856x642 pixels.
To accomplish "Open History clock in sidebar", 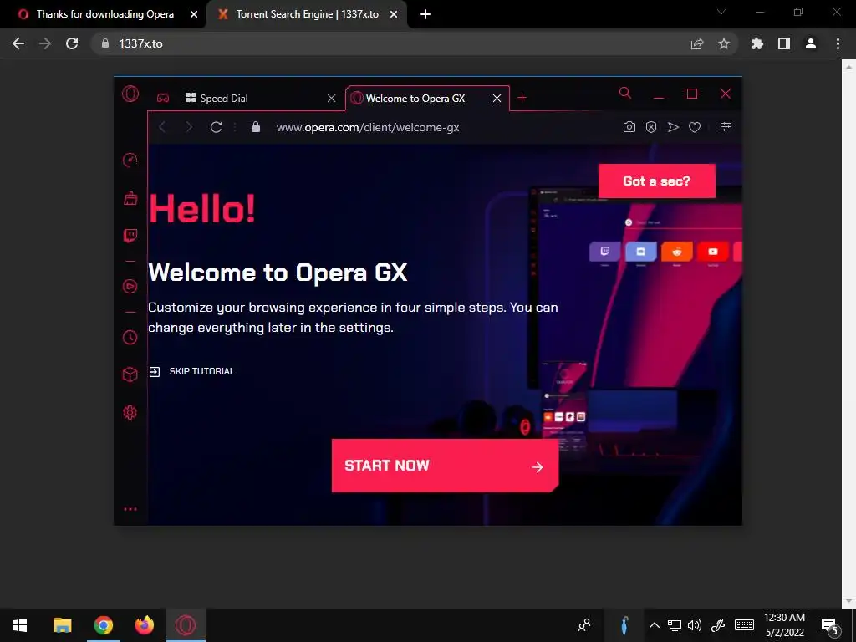I will point(130,337).
